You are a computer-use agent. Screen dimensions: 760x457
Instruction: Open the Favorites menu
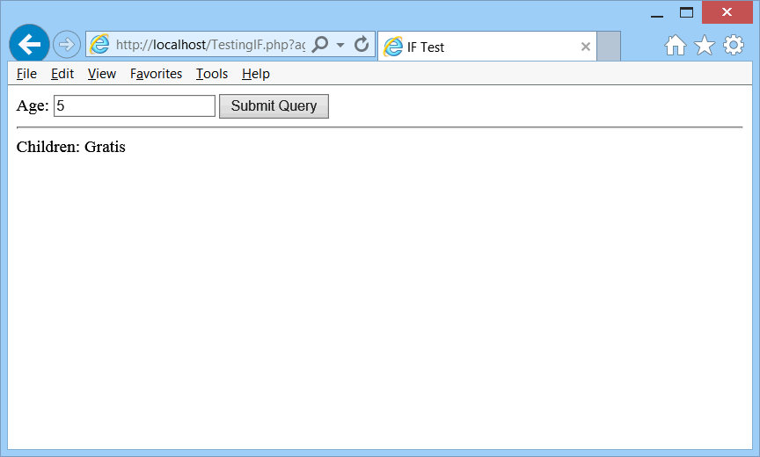click(x=156, y=74)
